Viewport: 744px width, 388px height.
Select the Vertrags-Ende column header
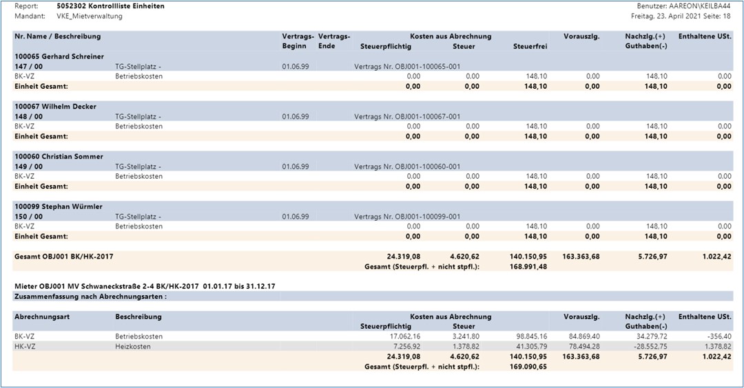coord(335,41)
